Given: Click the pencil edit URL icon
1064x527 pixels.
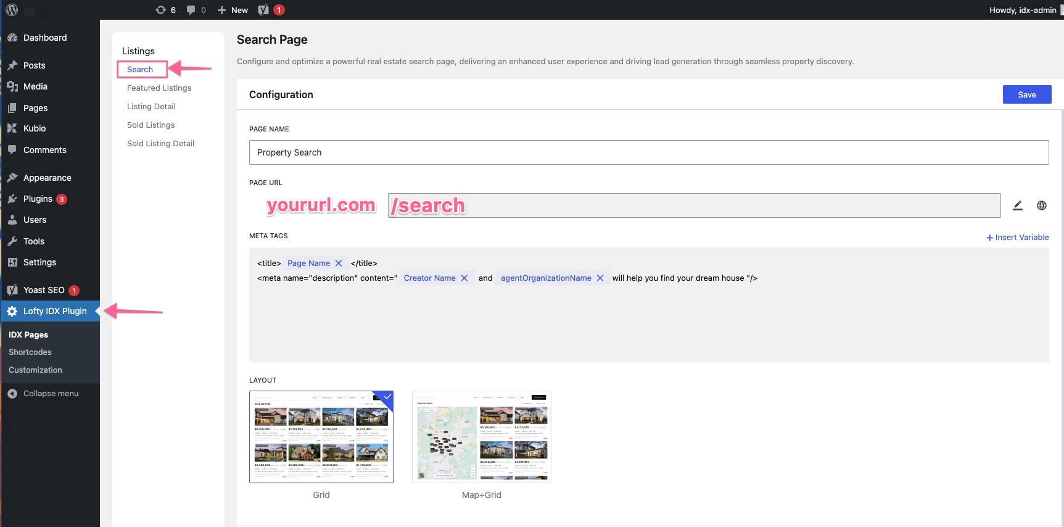Looking at the screenshot, I should point(1018,205).
